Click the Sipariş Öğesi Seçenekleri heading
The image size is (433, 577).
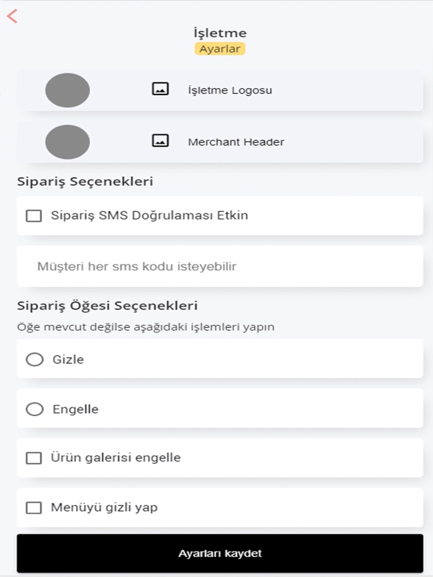point(107,306)
